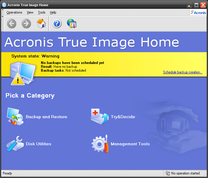This screenshot has height=178, width=208.
Task: Select the Disk Utilities label
Action: [x=38, y=144]
